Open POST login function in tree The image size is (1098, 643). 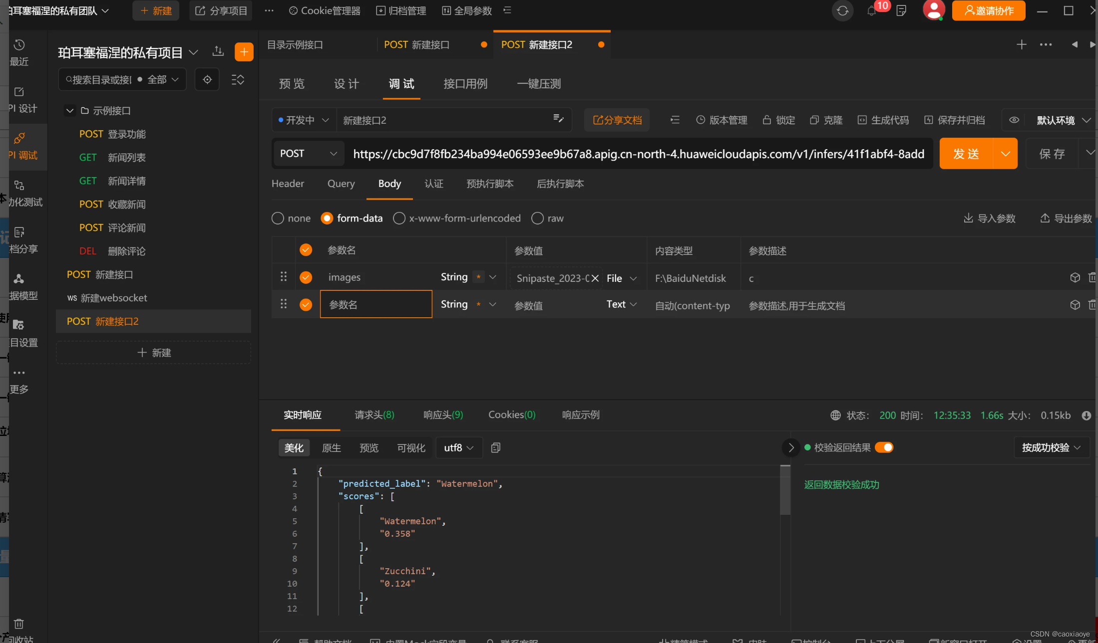pyautogui.click(x=112, y=134)
